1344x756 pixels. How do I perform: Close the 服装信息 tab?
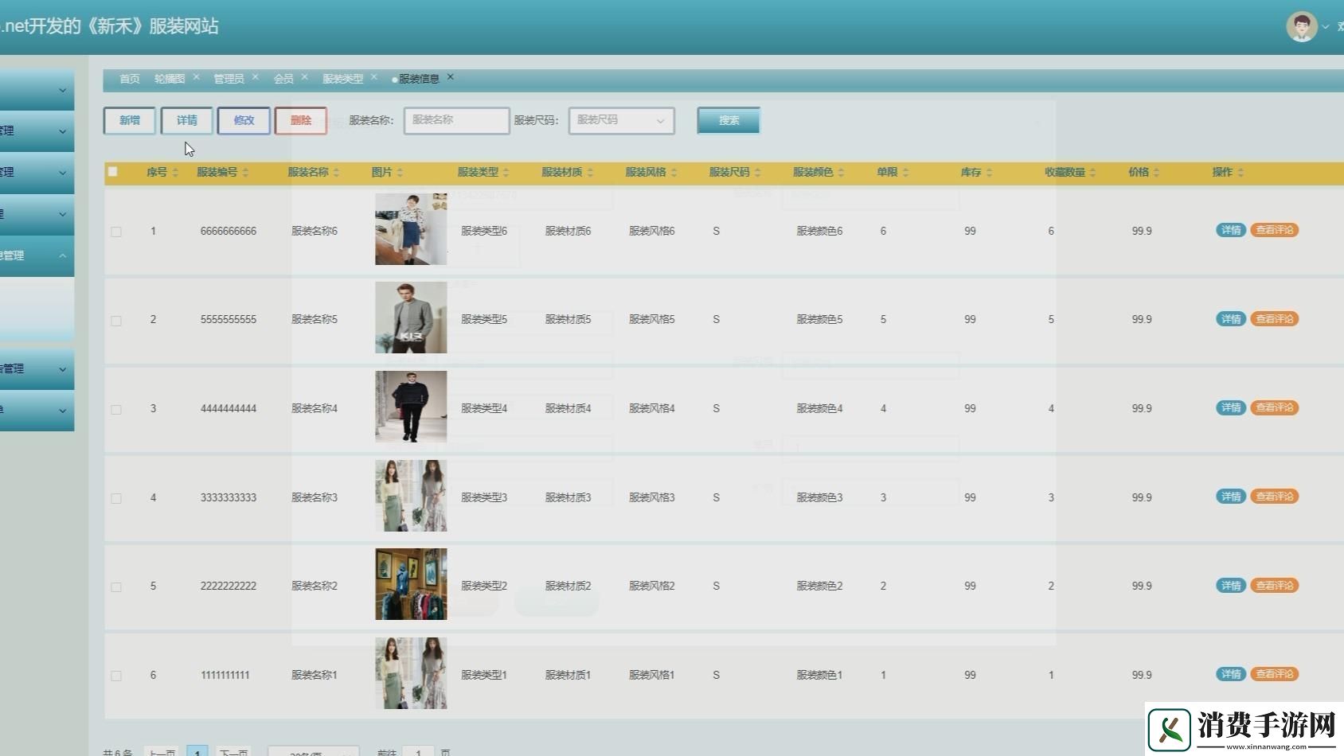click(x=451, y=77)
